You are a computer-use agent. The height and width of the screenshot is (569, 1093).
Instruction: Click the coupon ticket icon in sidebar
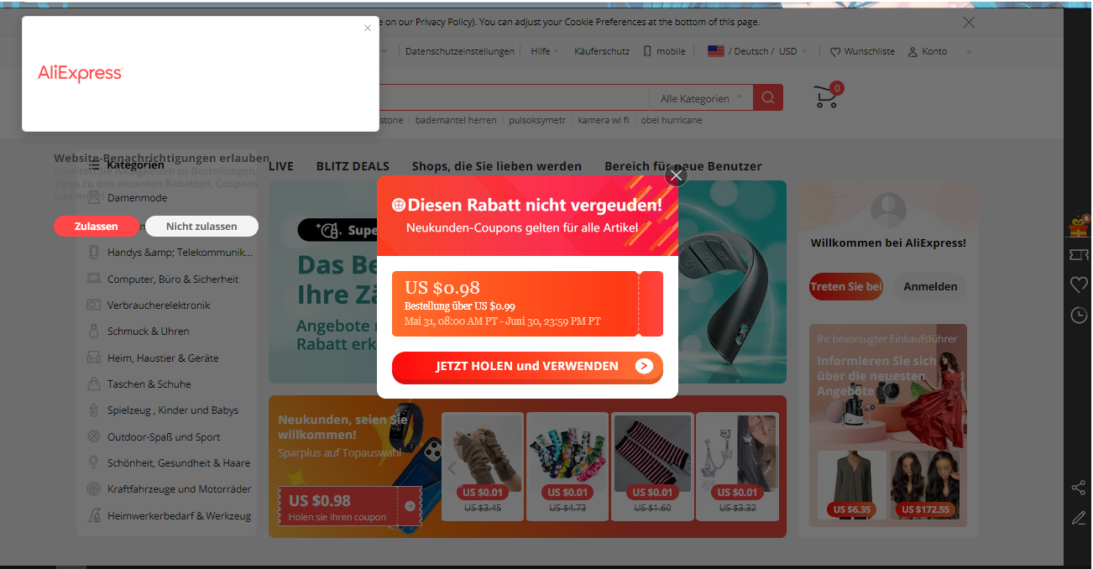tap(1079, 254)
